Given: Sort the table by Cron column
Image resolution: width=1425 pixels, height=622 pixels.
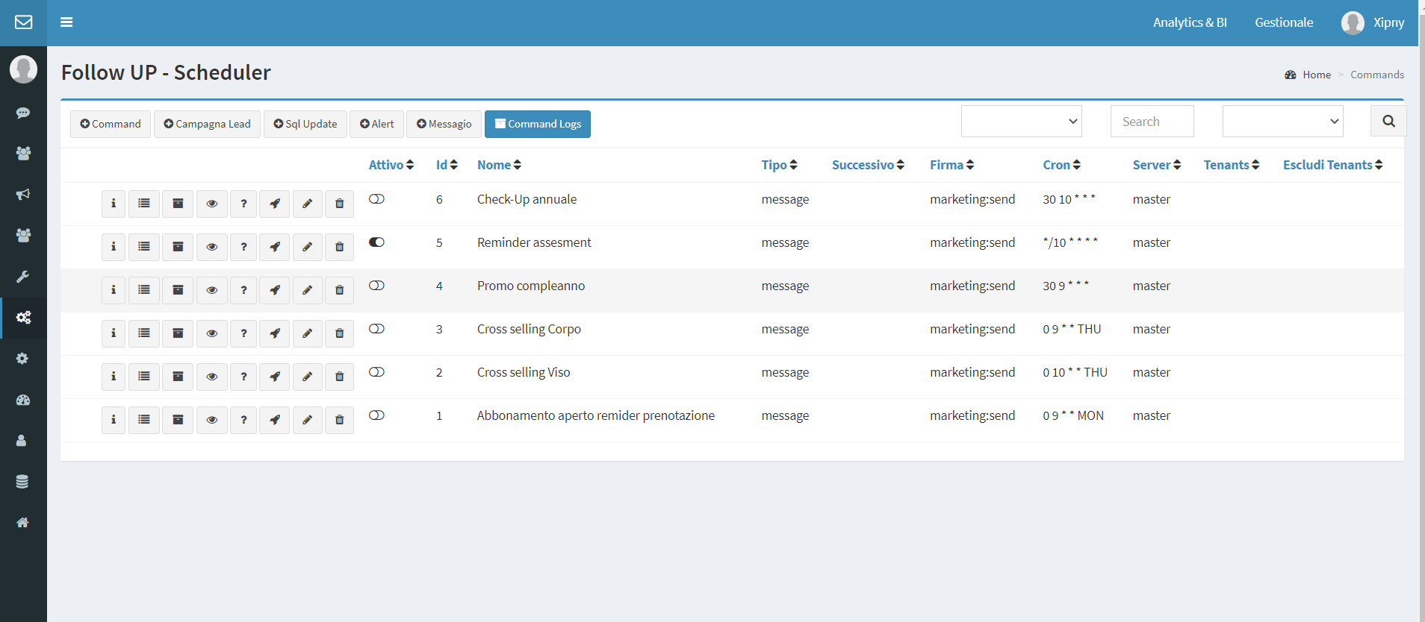Looking at the screenshot, I should 1061,165.
